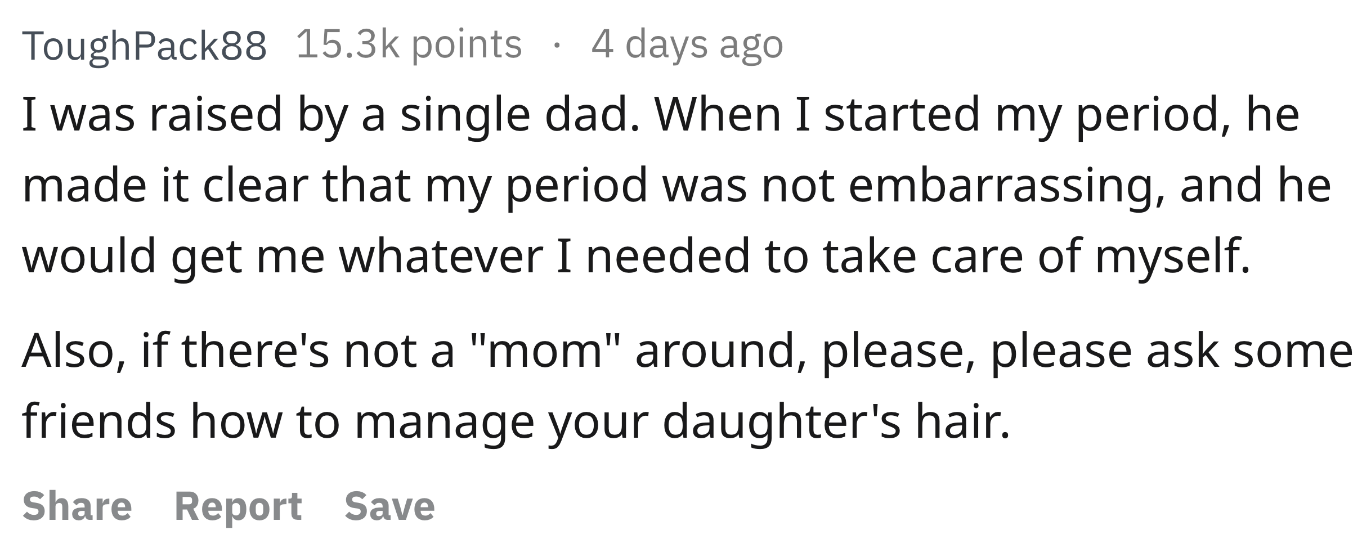Viewport: 1371px width, 548px height.
Task: Report this comment
Action: 238,506
